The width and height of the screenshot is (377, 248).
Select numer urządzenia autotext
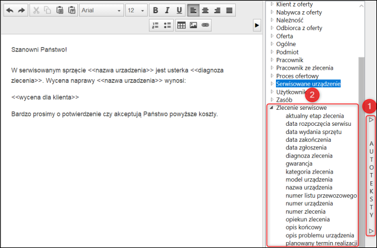[309, 204]
